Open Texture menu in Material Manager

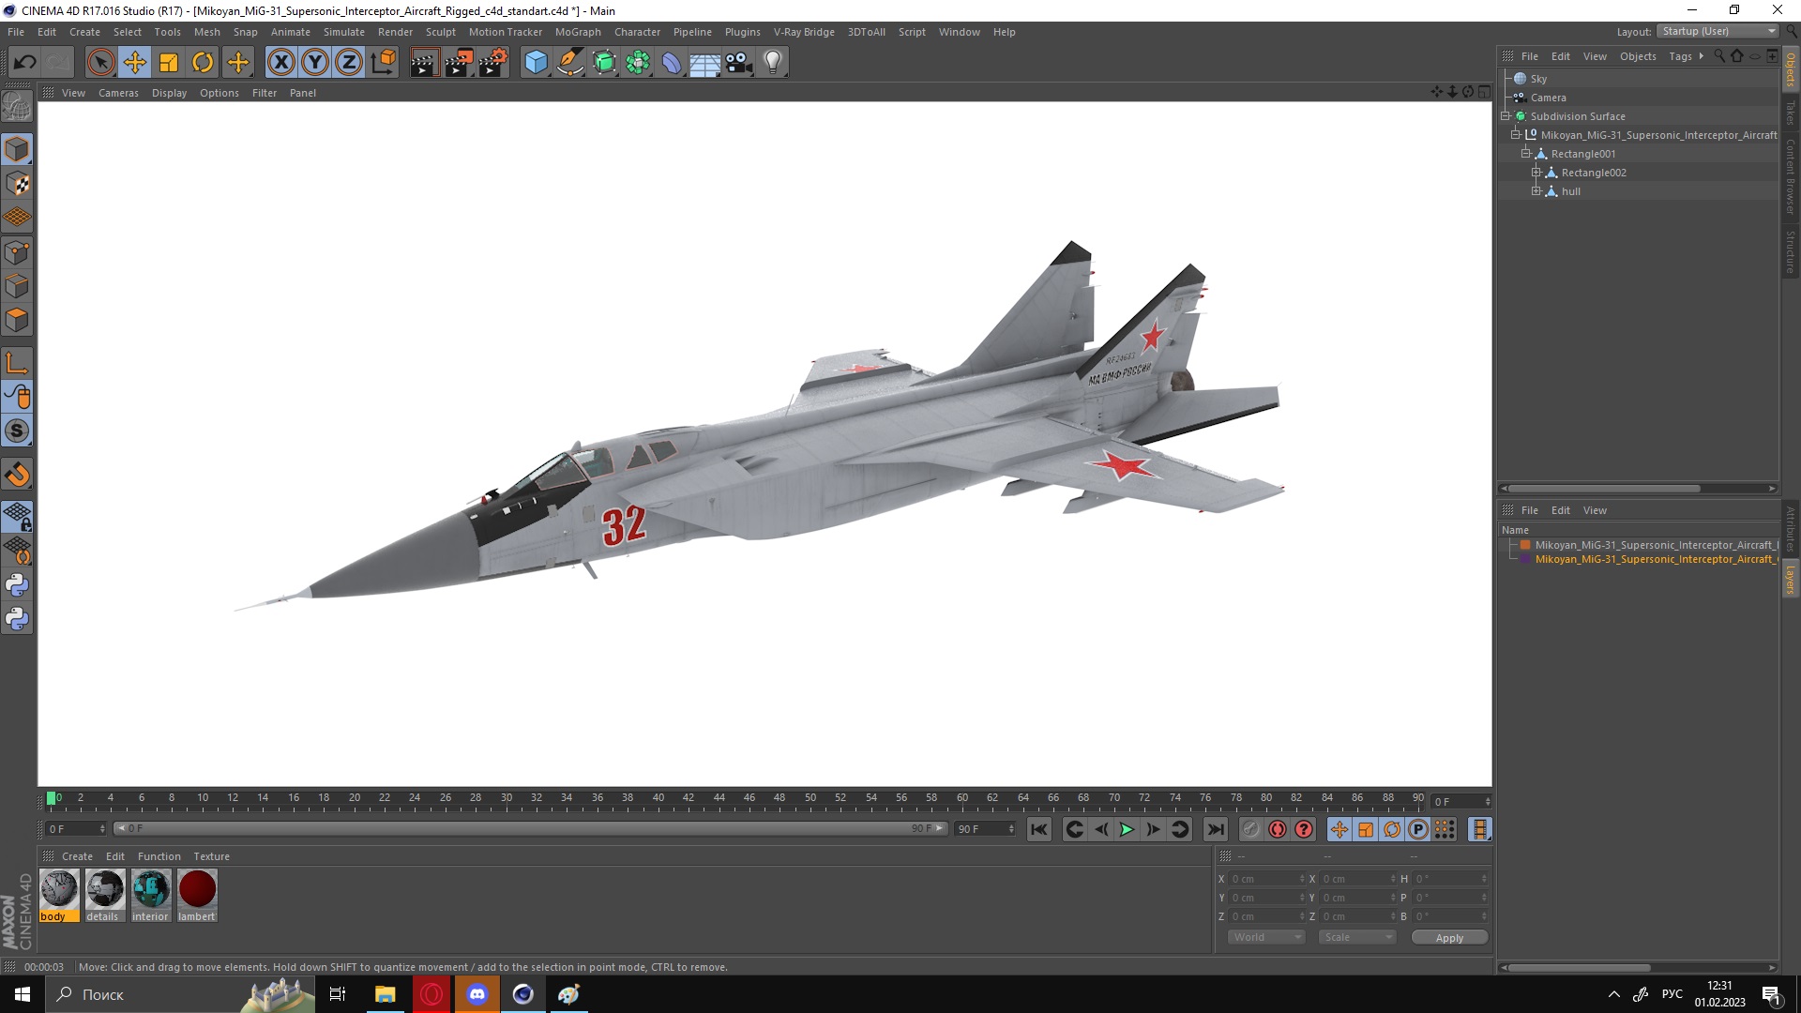[x=211, y=856]
